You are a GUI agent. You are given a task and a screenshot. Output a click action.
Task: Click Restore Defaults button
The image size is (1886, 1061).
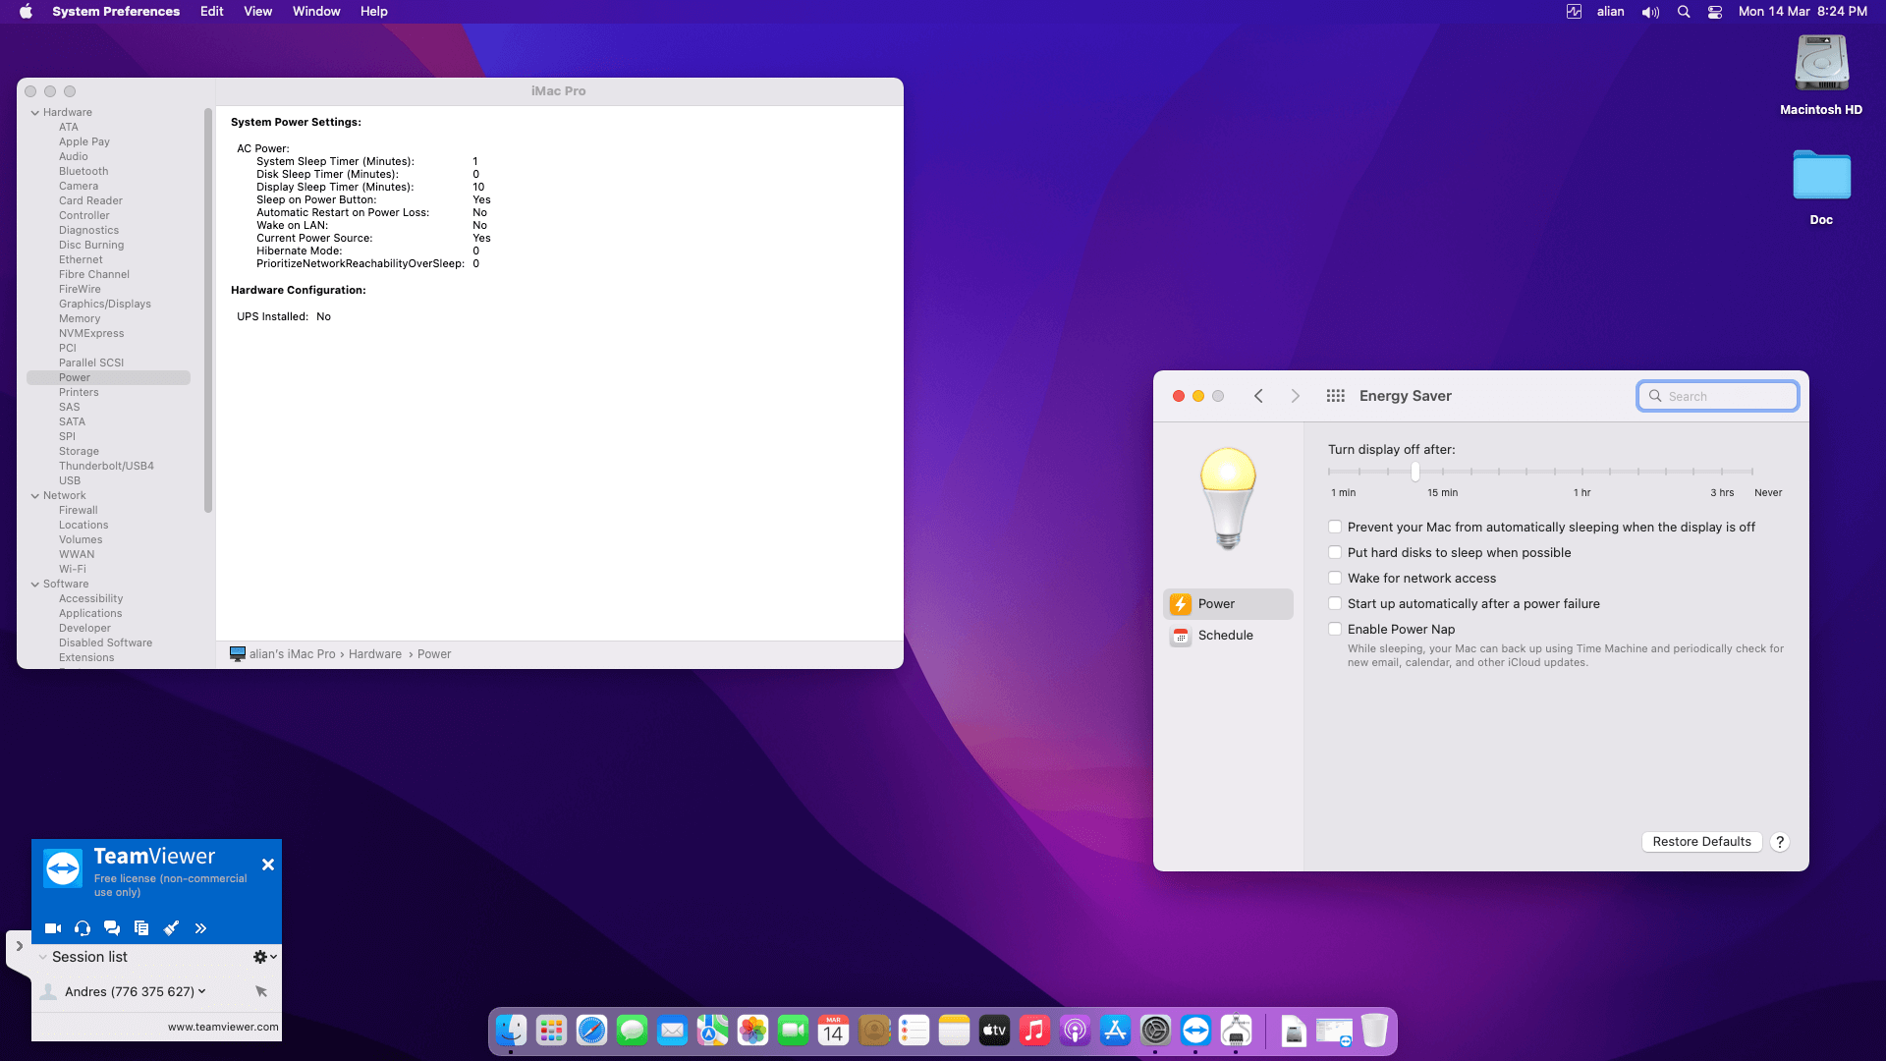[1701, 842]
